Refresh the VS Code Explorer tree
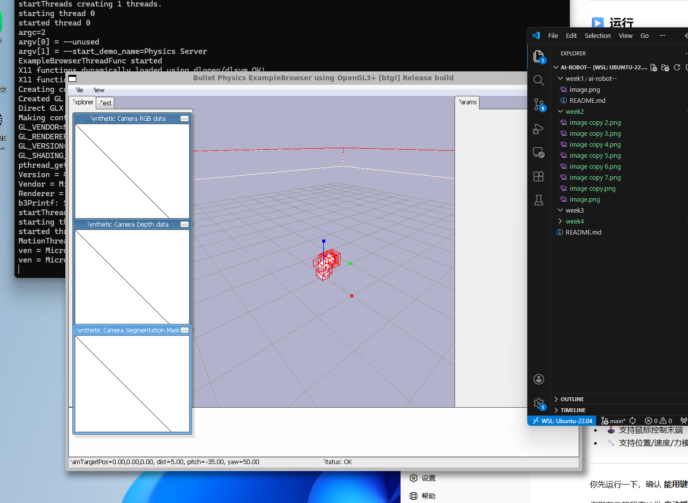Image resolution: width=688 pixels, height=503 pixels. [677, 67]
